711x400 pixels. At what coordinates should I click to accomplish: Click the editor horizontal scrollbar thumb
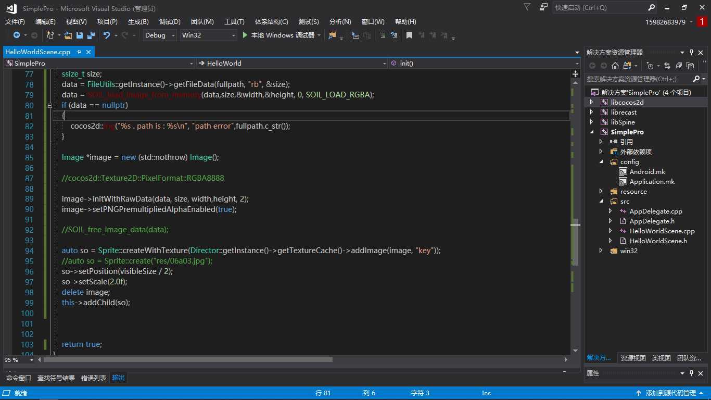pyautogui.click(x=188, y=360)
